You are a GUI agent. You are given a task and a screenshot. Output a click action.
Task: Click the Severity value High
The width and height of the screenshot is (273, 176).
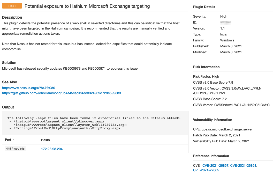coord(224,16)
